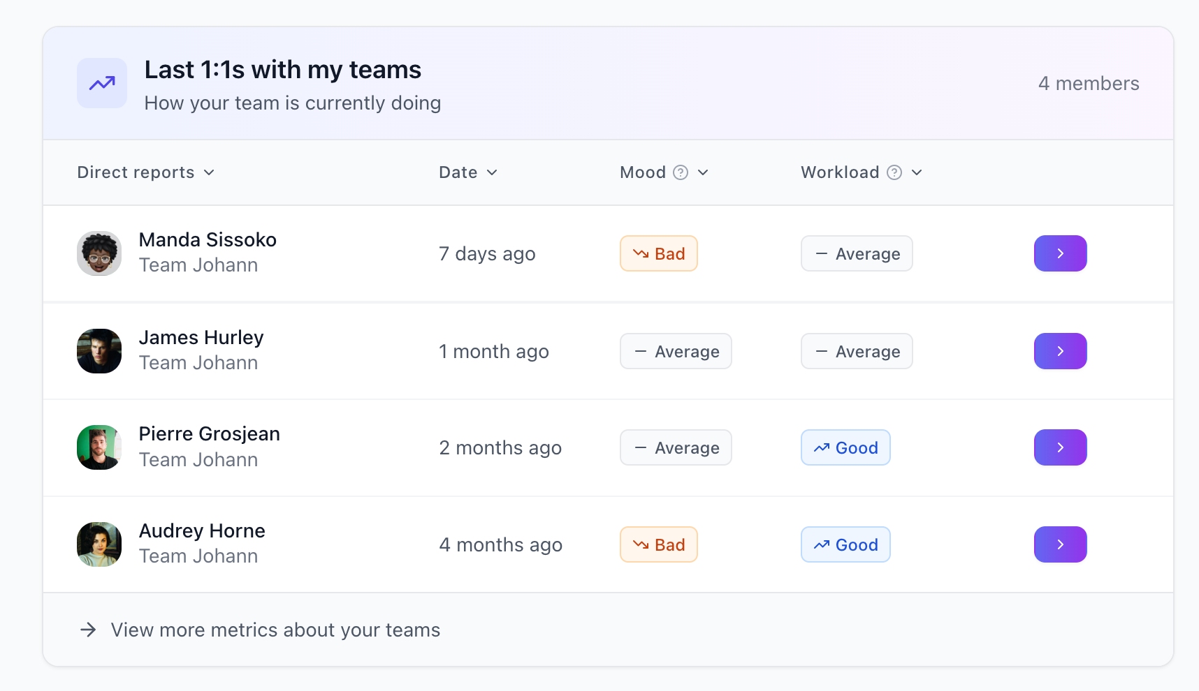Open the Mood column help tooltip
This screenshot has width=1199, height=691.
tap(682, 172)
